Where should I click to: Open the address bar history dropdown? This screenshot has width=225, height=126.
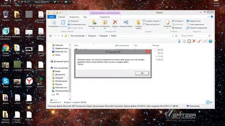pyautogui.click(x=173, y=36)
